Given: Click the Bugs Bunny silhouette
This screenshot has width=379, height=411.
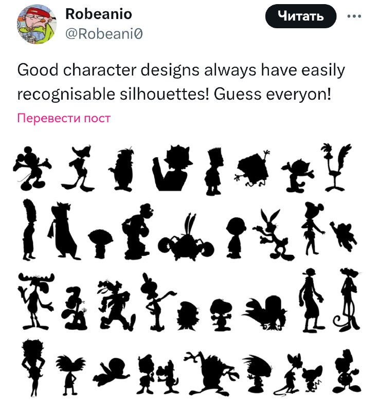Looking at the screenshot, I should click(273, 234).
